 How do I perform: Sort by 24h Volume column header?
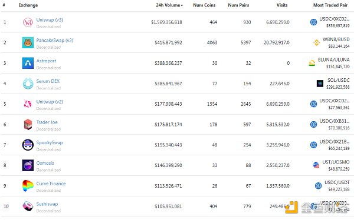[x=169, y=5]
